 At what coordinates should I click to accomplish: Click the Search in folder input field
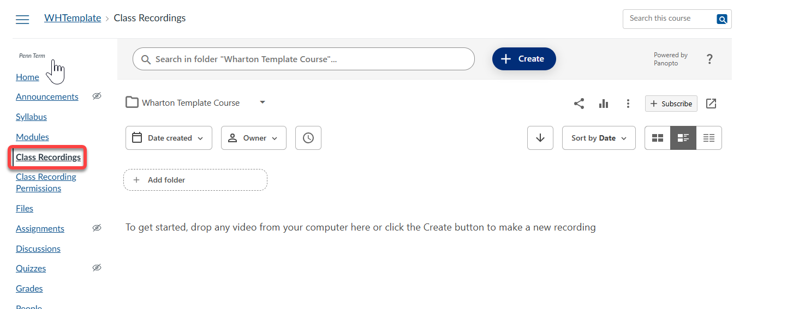point(303,59)
